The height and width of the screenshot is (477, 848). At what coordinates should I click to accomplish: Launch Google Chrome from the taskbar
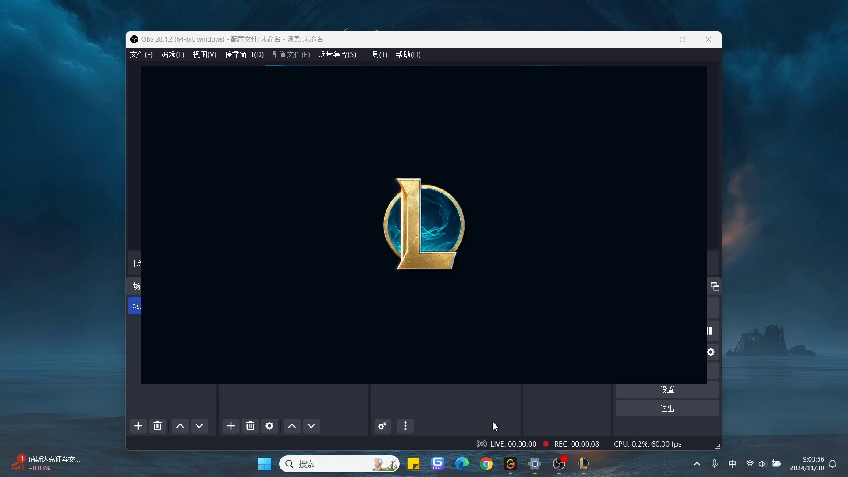pyautogui.click(x=486, y=464)
